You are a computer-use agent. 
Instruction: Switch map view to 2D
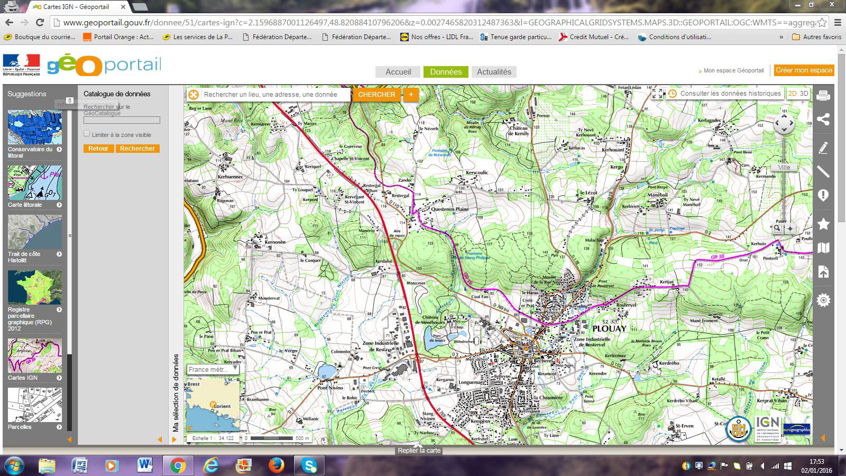[x=792, y=94]
